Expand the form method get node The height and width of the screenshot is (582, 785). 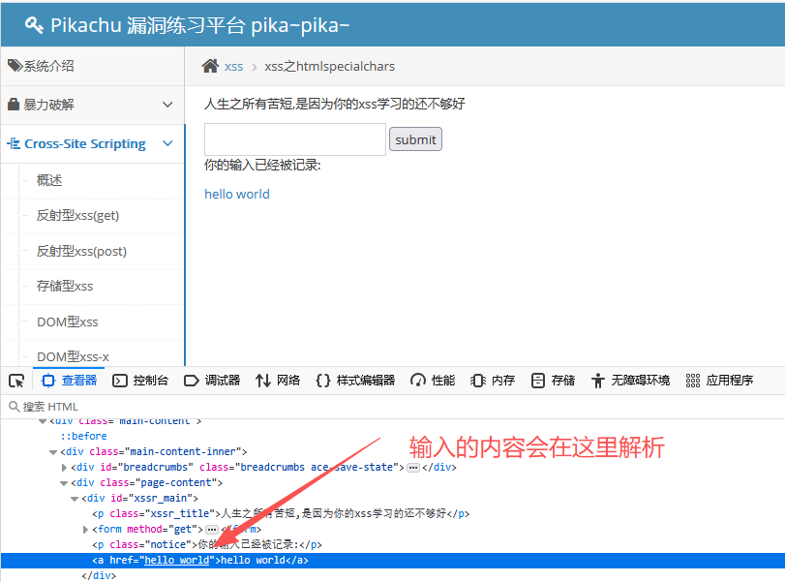click(85, 530)
